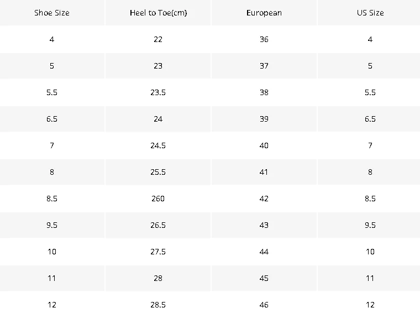The width and height of the screenshot is (420, 318).
Task: Select the Heel to Toe(cm) header
Action: [x=158, y=13]
